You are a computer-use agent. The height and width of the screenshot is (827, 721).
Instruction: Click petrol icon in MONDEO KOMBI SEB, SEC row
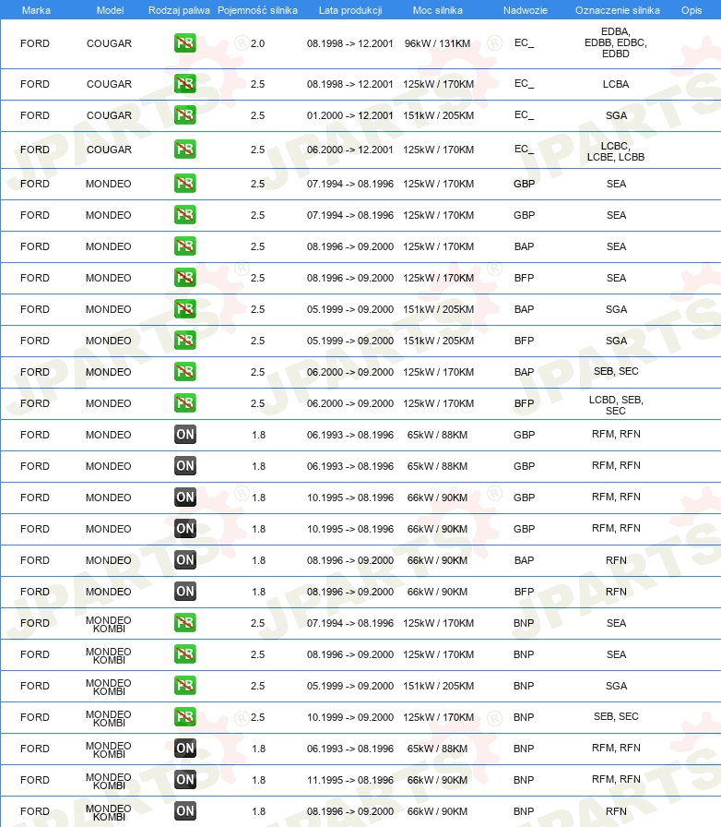[x=185, y=717]
